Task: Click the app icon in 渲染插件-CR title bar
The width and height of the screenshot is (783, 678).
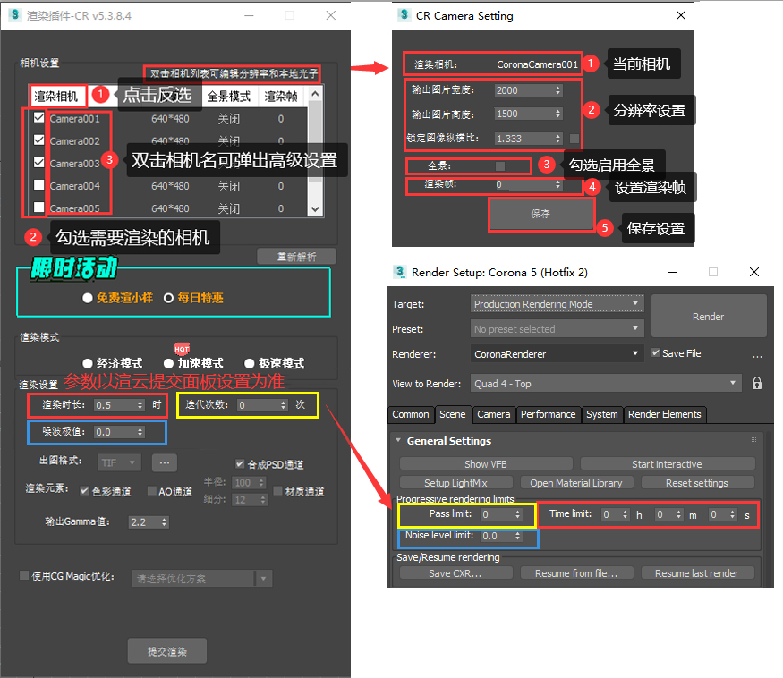Action: coord(14,15)
